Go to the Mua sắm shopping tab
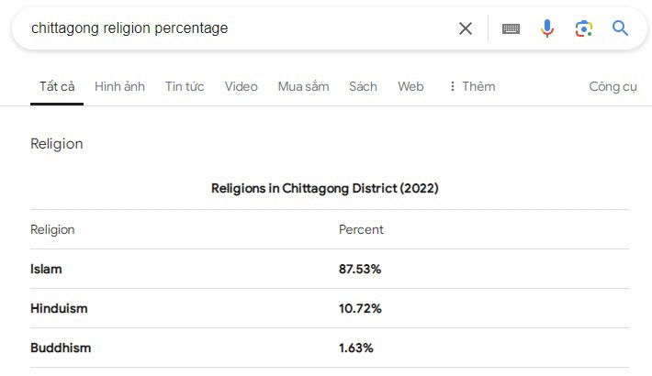Screen dimensions: 652x376 click(x=303, y=86)
